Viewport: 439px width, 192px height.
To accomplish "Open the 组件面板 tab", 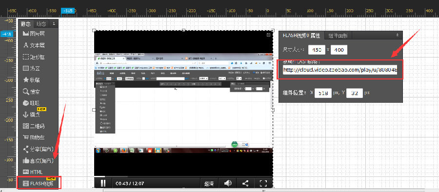I will (338, 36).
